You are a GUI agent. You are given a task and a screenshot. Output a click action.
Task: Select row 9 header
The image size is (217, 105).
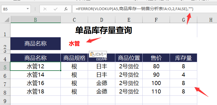click(x=5, y=100)
